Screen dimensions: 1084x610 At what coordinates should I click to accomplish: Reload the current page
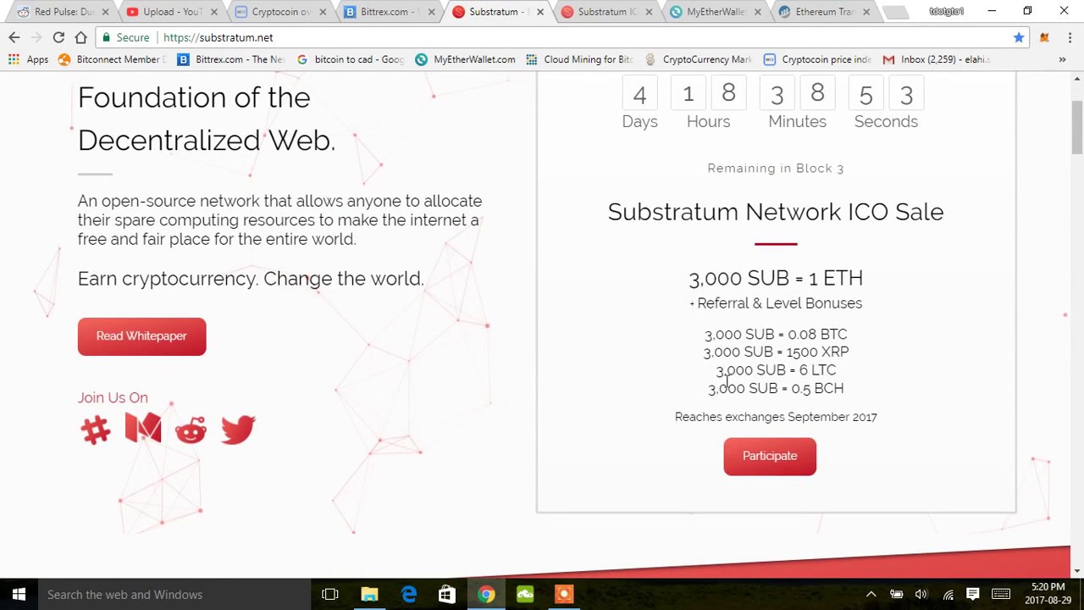coord(58,37)
